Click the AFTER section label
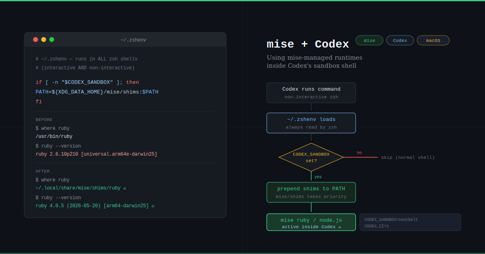 pyautogui.click(x=42, y=171)
